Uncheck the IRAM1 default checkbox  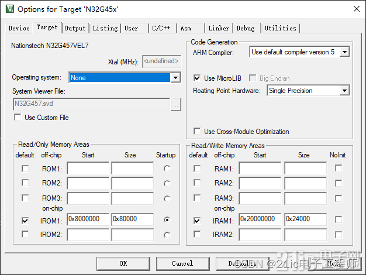click(197, 221)
